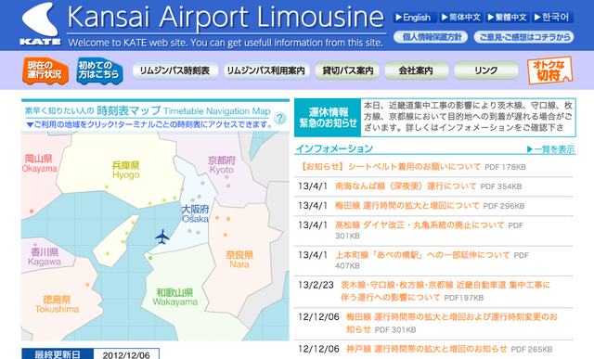Switch language to 简体中文
Image resolution: width=594 pixels, height=359 pixels.
(x=461, y=18)
